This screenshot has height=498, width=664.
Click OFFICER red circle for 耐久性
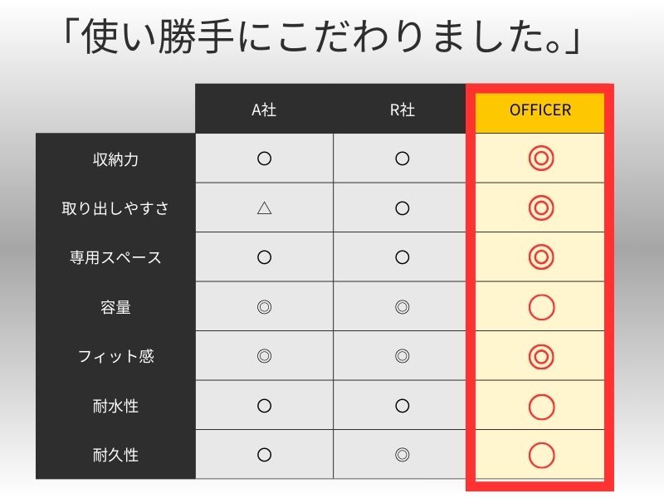point(541,455)
